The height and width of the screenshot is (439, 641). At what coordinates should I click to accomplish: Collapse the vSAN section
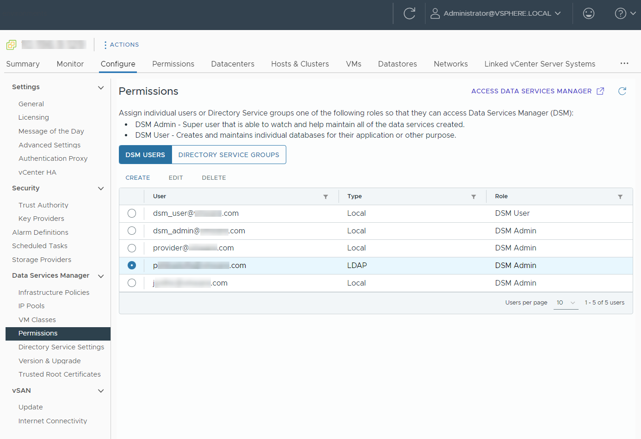(x=101, y=391)
